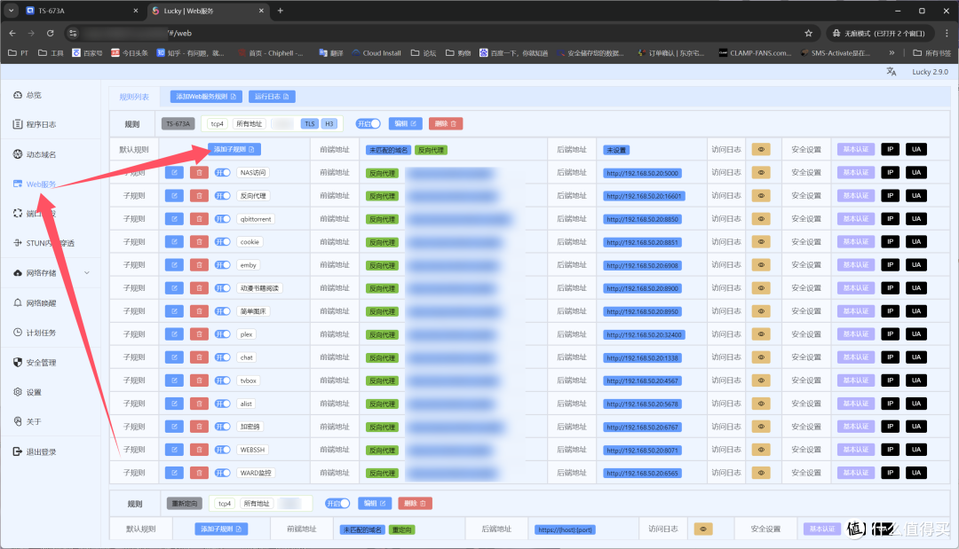This screenshot has width=959, height=549.
Task: View access log for the cookie row
Action: [x=761, y=242]
